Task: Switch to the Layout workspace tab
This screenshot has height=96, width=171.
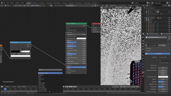Action: tap(29, 3)
